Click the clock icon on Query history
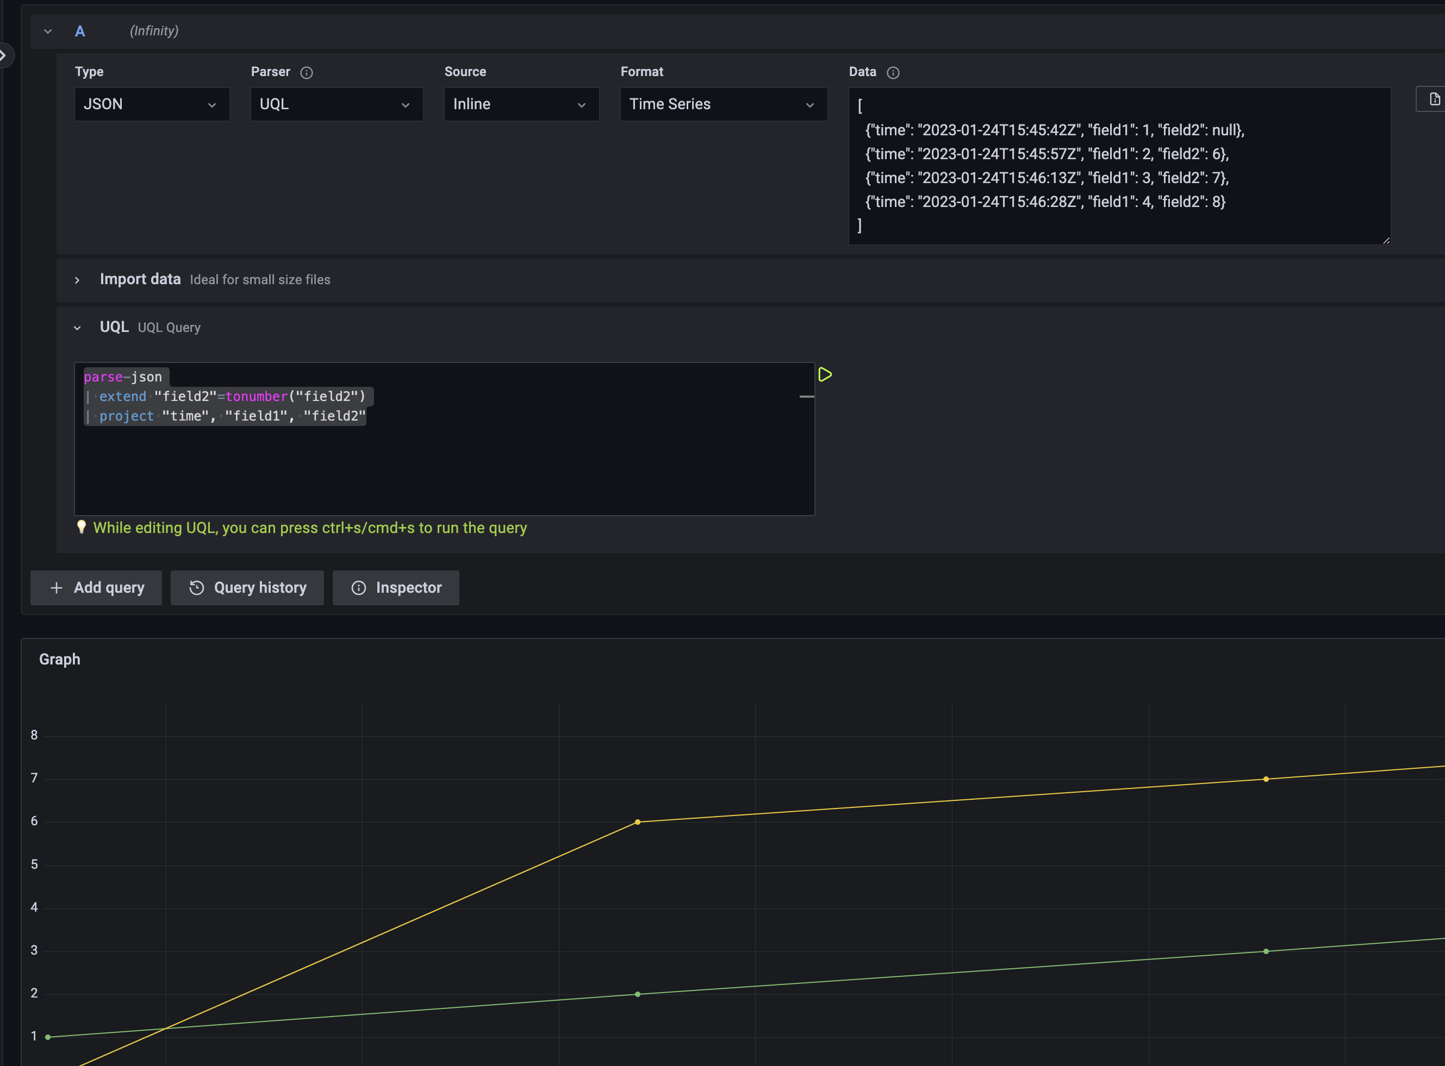Screen dimensions: 1445x1066 pos(197,587)
